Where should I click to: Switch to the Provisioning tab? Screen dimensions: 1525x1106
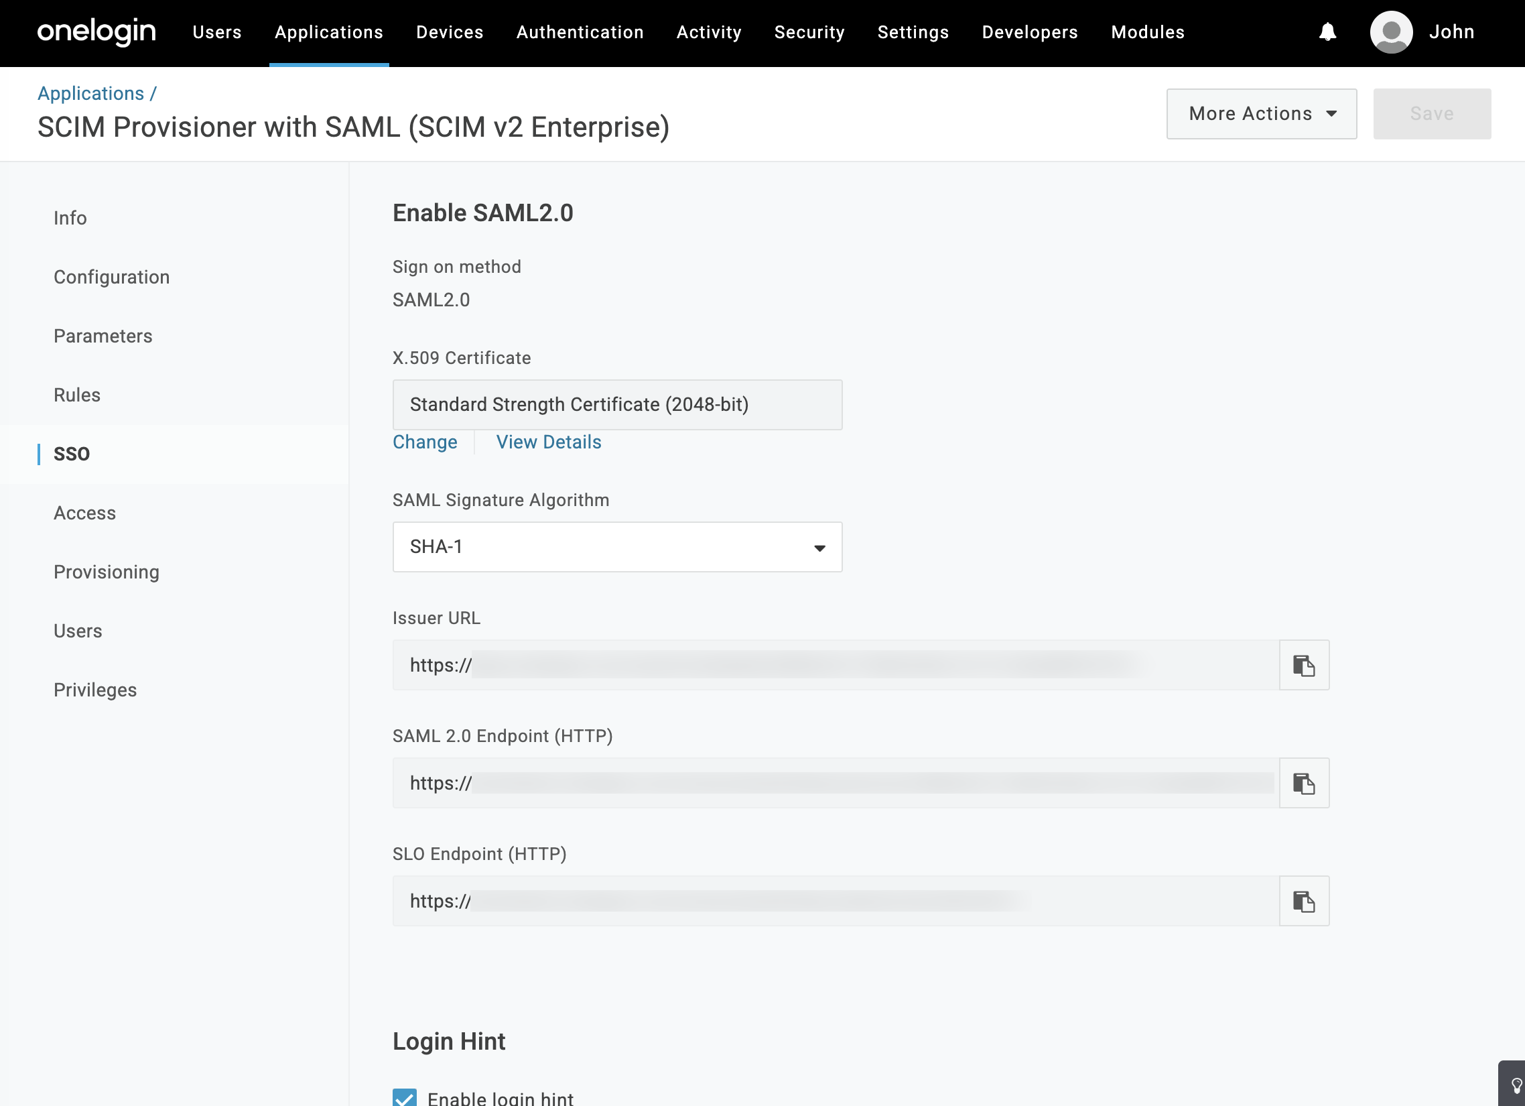coord(107,572)
